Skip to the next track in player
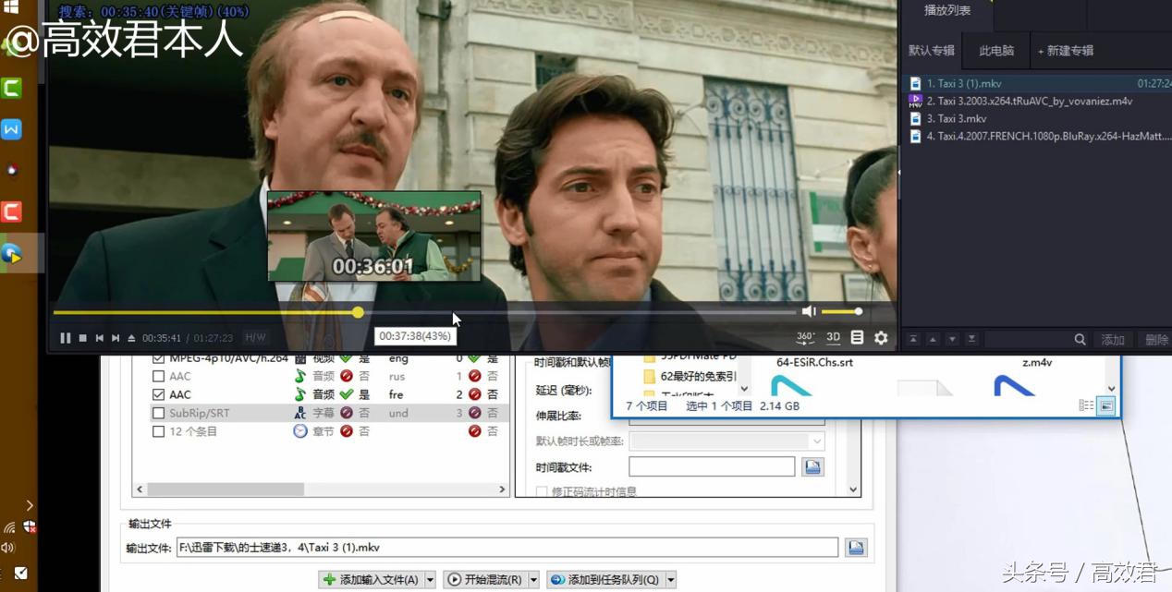Image resolution: width=1172 pixels, height=592 pixels. click(x=116, y=338)
